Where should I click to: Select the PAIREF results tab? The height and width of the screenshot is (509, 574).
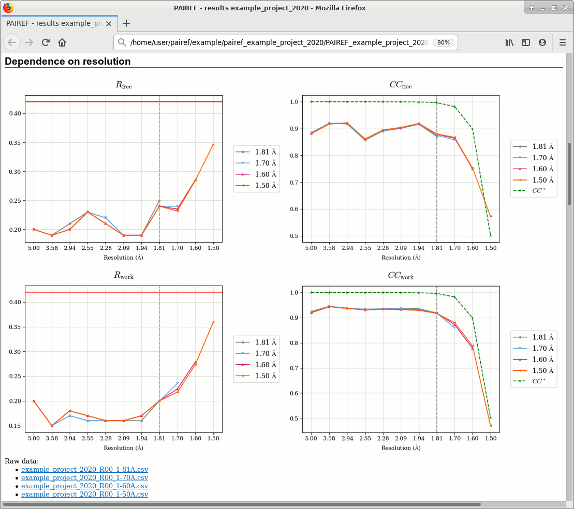click(x=58, y=23)
